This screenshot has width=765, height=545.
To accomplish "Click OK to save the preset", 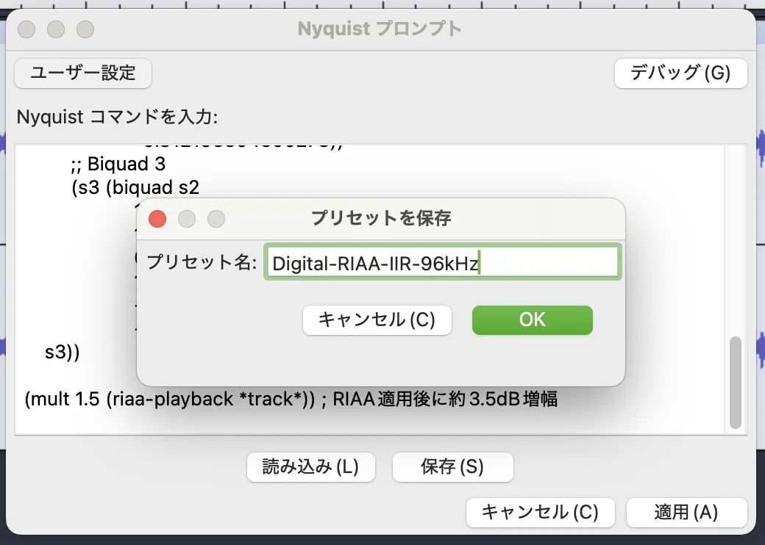I will (x=532, y=320).
